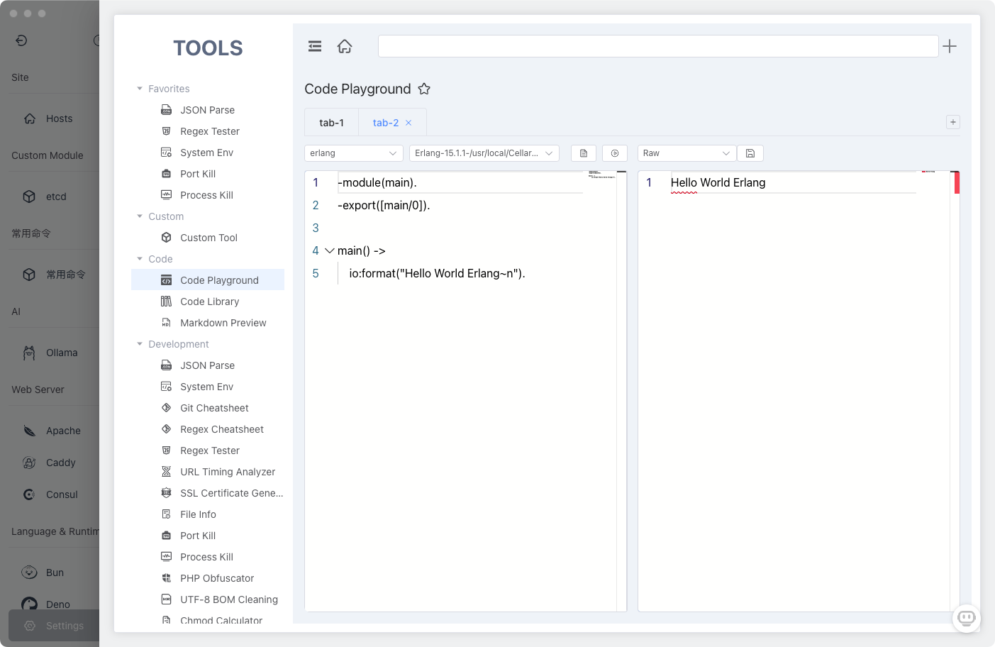995x647 pixels.
Task: Open JSON Parse under Development
Action: (208, 365)
